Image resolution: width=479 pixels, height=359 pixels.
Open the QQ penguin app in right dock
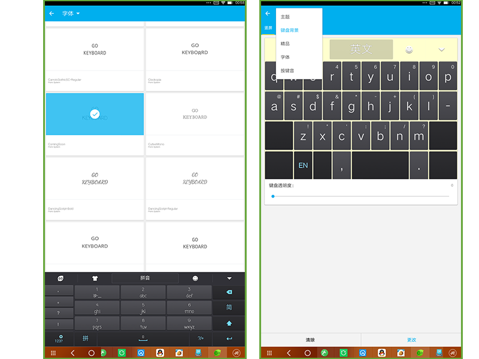point(381,353)
